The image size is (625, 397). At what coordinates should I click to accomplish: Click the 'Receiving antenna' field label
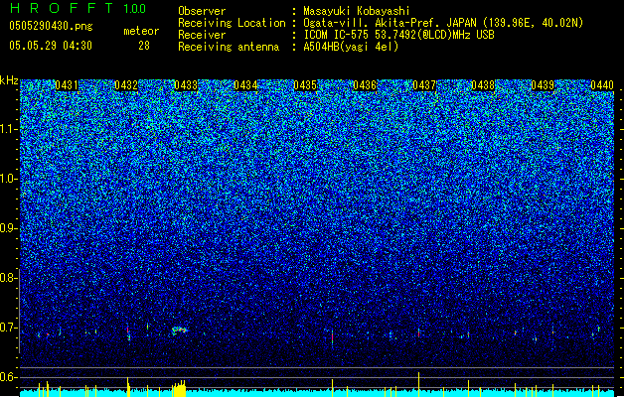tap(229, 47)
